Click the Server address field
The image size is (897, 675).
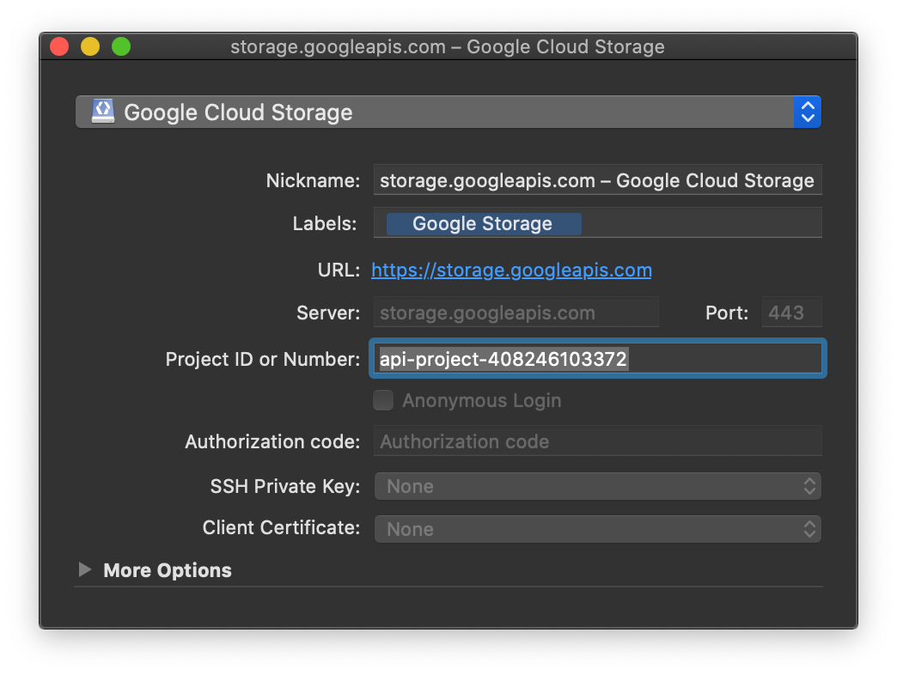516,312
